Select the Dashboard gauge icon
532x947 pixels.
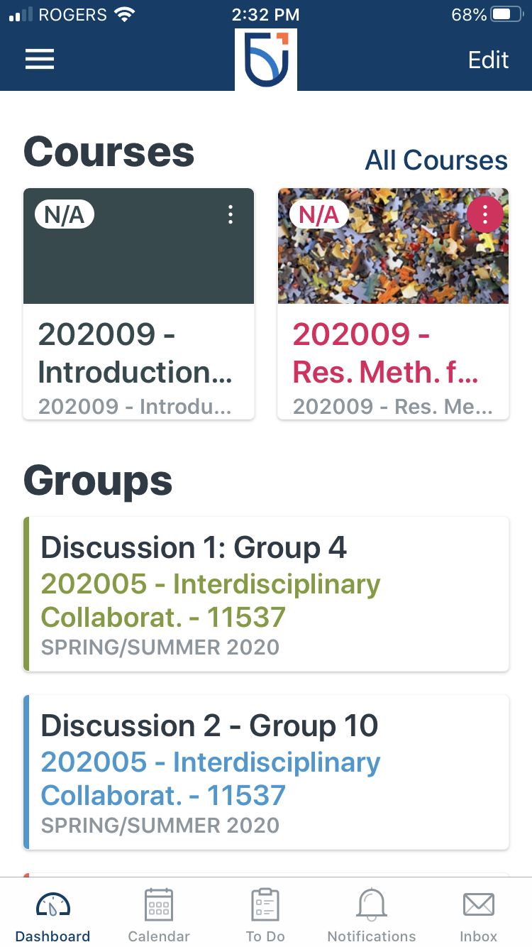tap(52, 904)
